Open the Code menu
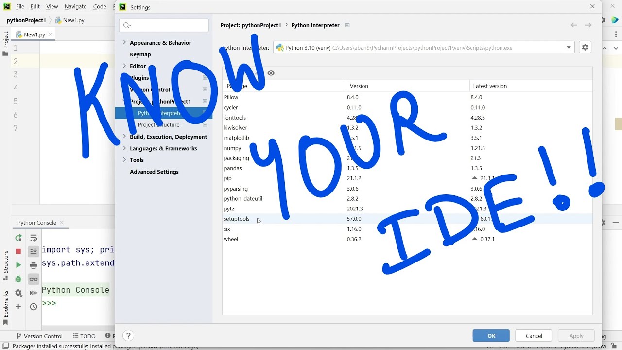 100,7
